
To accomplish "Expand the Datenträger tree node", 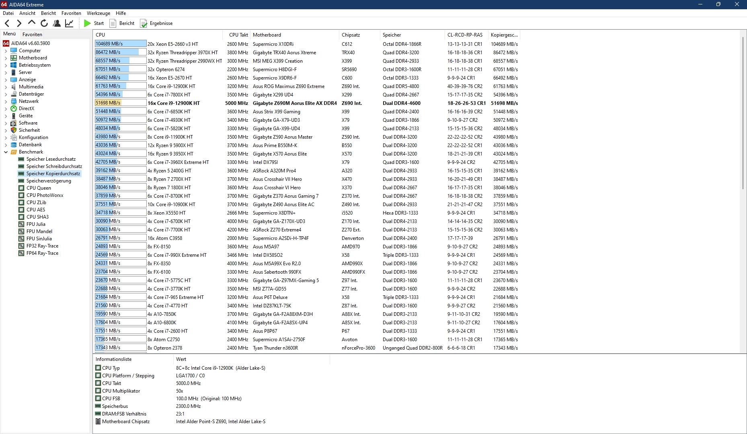I will pyautogui.click(x=6, y=94).
